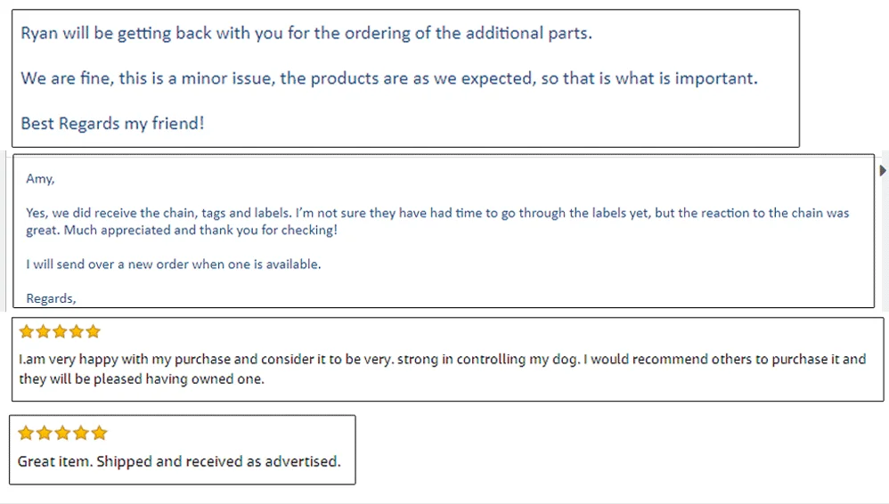Click the fourth star above "Great item" review
This screenshot has width=889, height=504.
coord(80,434)
